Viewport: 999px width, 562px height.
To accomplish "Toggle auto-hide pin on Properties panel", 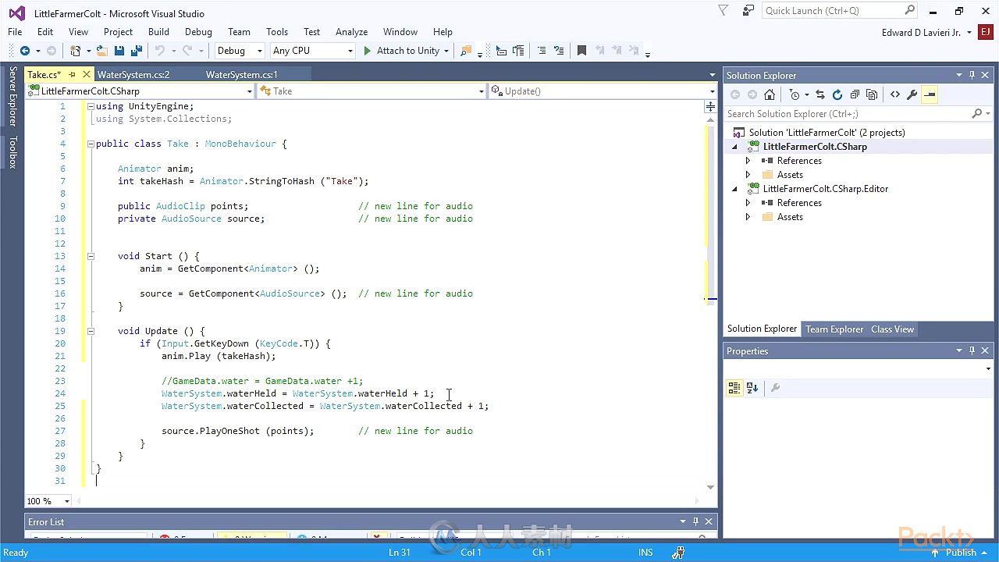I will 972,351.
